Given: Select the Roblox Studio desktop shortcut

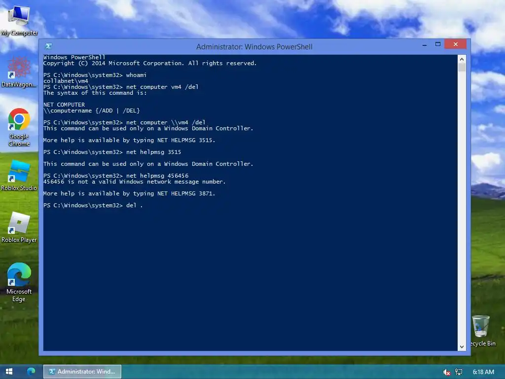Looking at the screenshot, I should point(19,176).
